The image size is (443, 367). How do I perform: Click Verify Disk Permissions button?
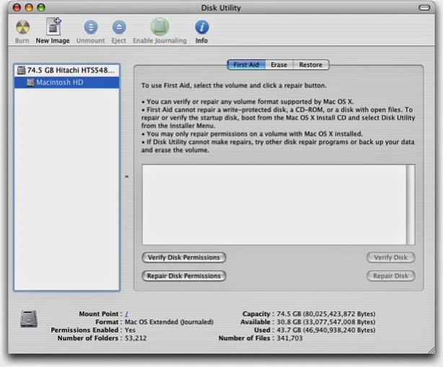[x=184, y=257]
